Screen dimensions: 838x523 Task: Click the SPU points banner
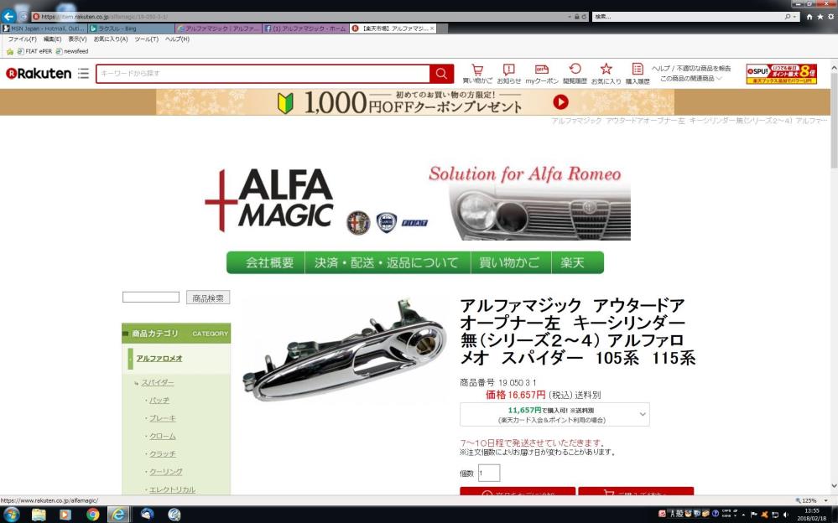(781, 74)
